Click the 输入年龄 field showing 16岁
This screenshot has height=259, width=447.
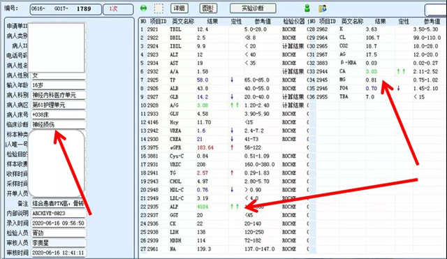pos(58,85)
